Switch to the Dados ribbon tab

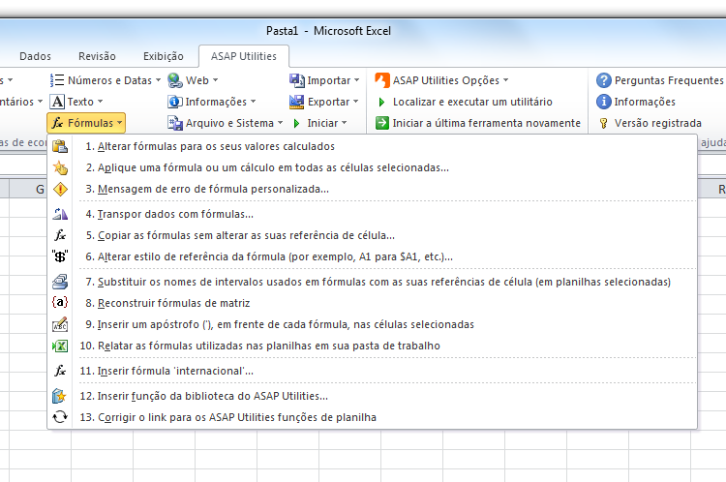[x=35, y=56]
